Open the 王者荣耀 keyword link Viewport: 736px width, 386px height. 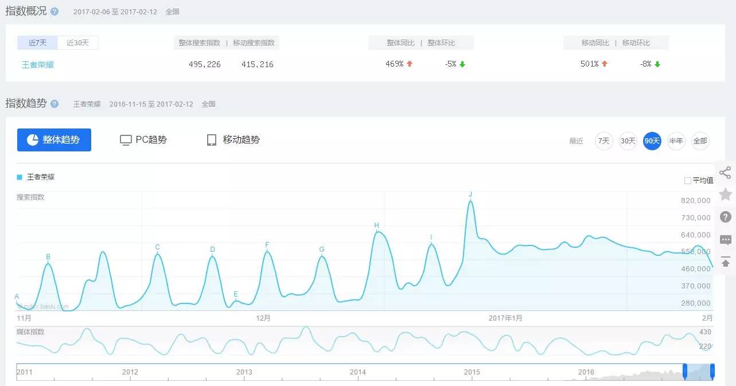point(38,64)
